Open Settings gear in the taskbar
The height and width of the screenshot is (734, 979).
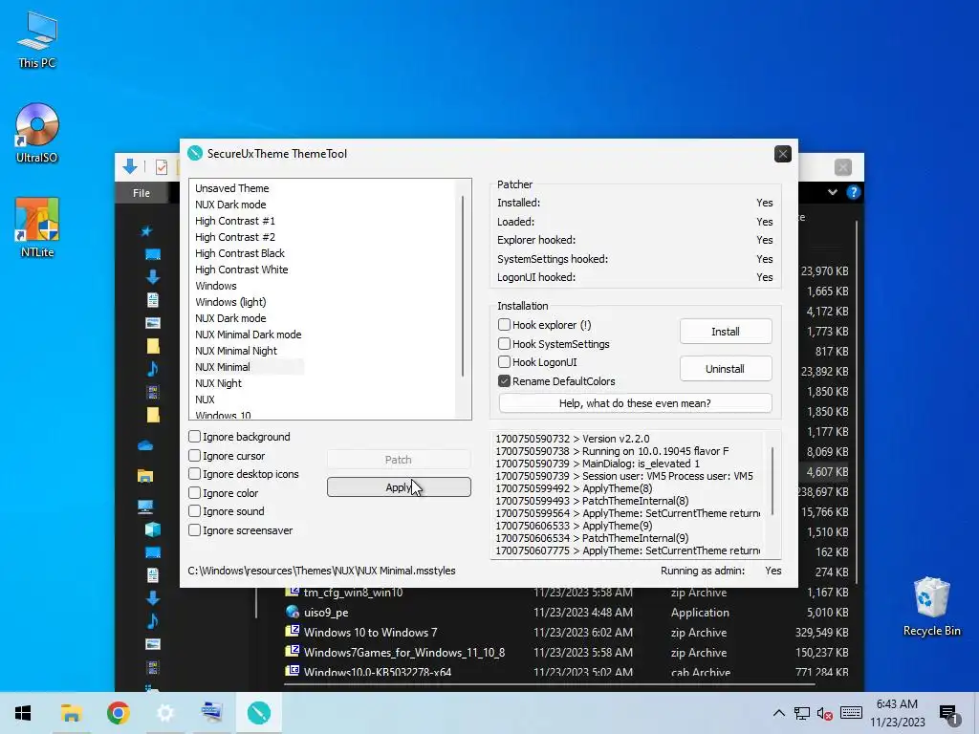[x=164, y=713]
